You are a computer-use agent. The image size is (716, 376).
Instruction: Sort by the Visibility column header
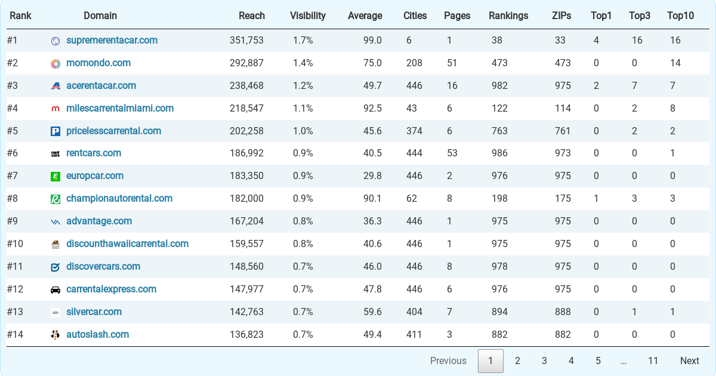tap(307, 16)
